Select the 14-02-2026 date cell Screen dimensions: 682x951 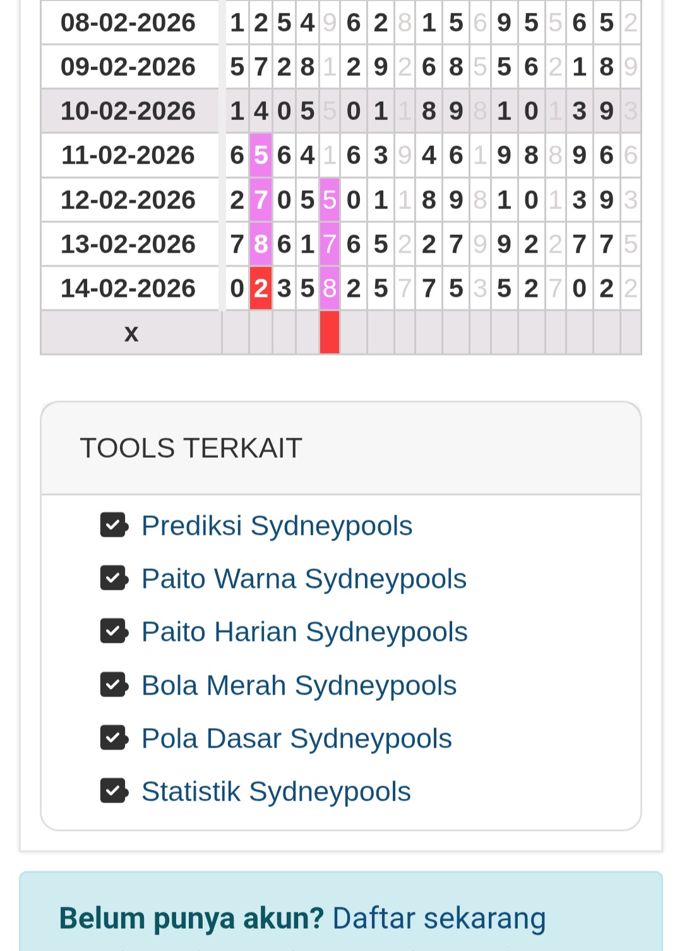[129, 289]
